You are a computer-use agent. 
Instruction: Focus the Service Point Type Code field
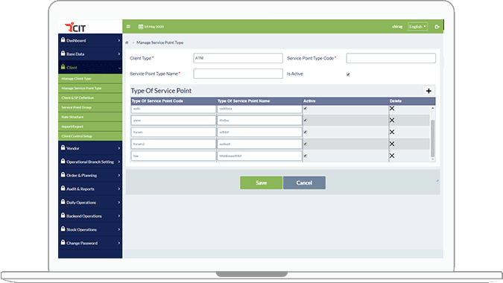coord(390,58)
